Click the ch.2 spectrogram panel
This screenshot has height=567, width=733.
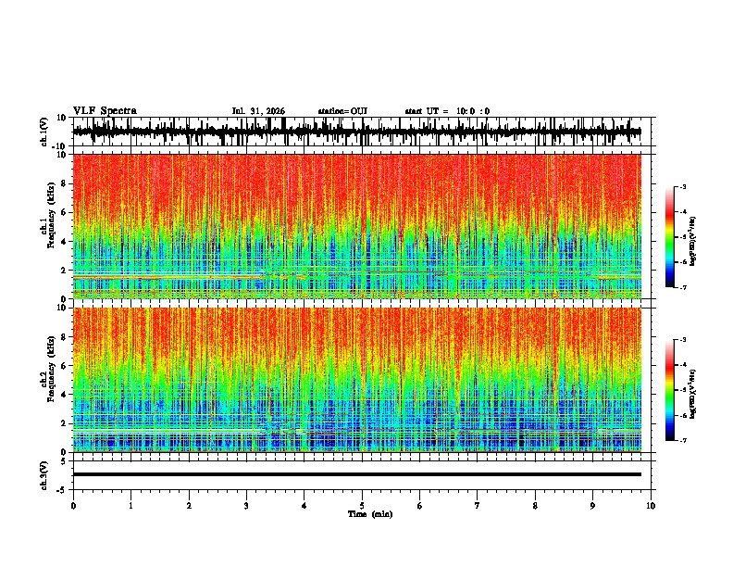(x=357, y=380)
